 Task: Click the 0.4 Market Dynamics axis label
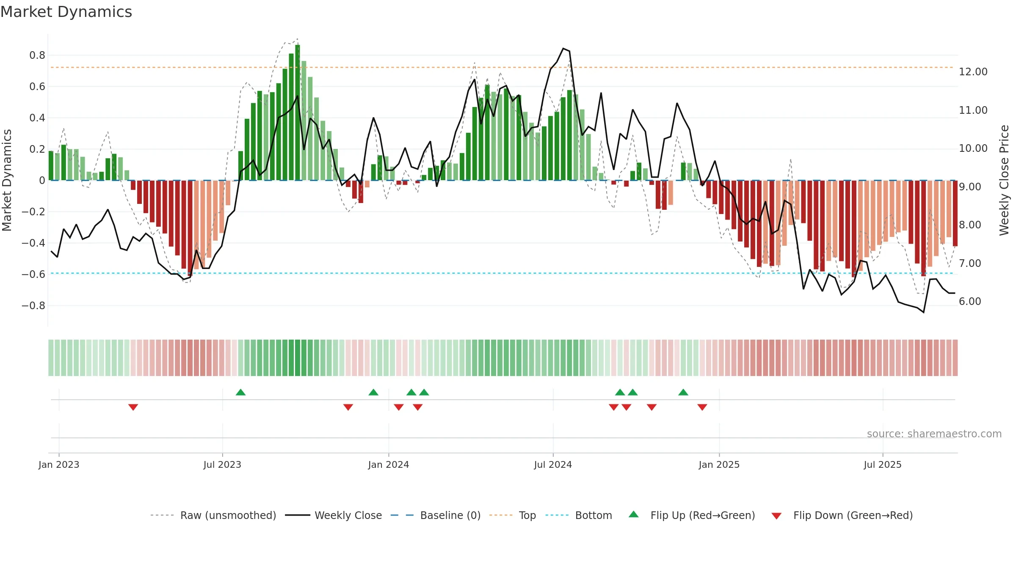point(37,118)
